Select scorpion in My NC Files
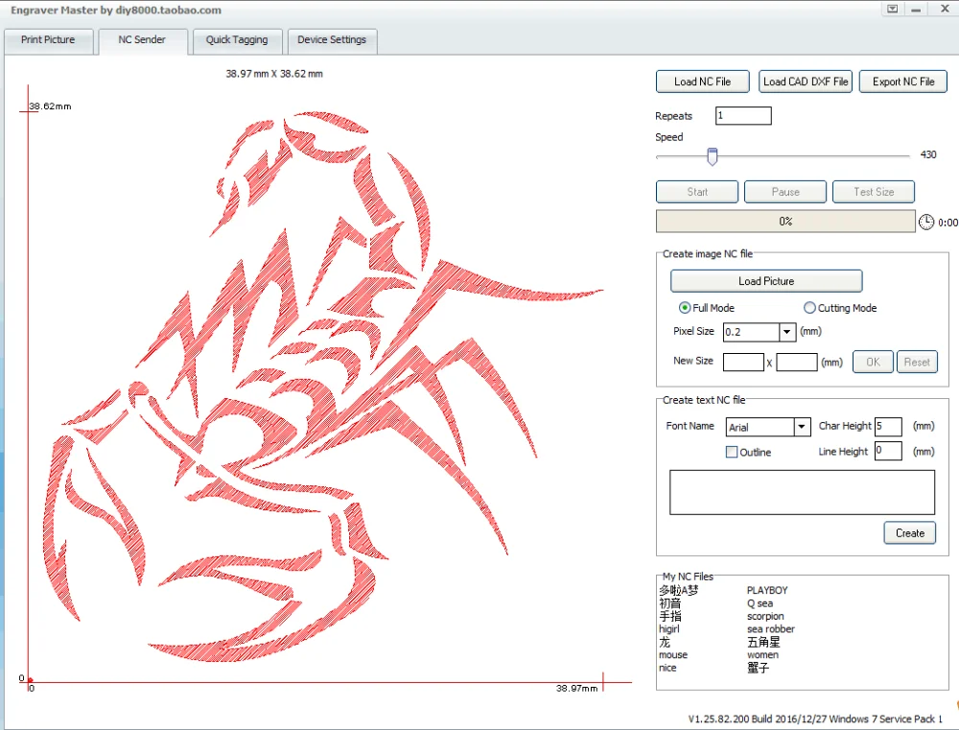This screenshot has height=730, width=959. point(765,616)
